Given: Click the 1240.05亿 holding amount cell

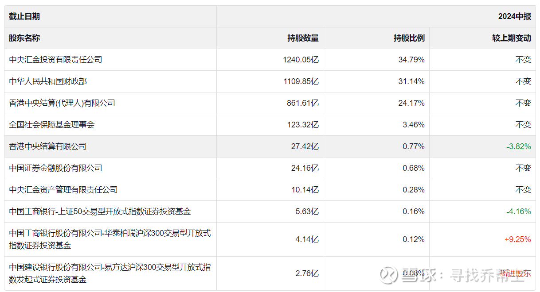Looking at the screenshot, I should coord(301,60).
